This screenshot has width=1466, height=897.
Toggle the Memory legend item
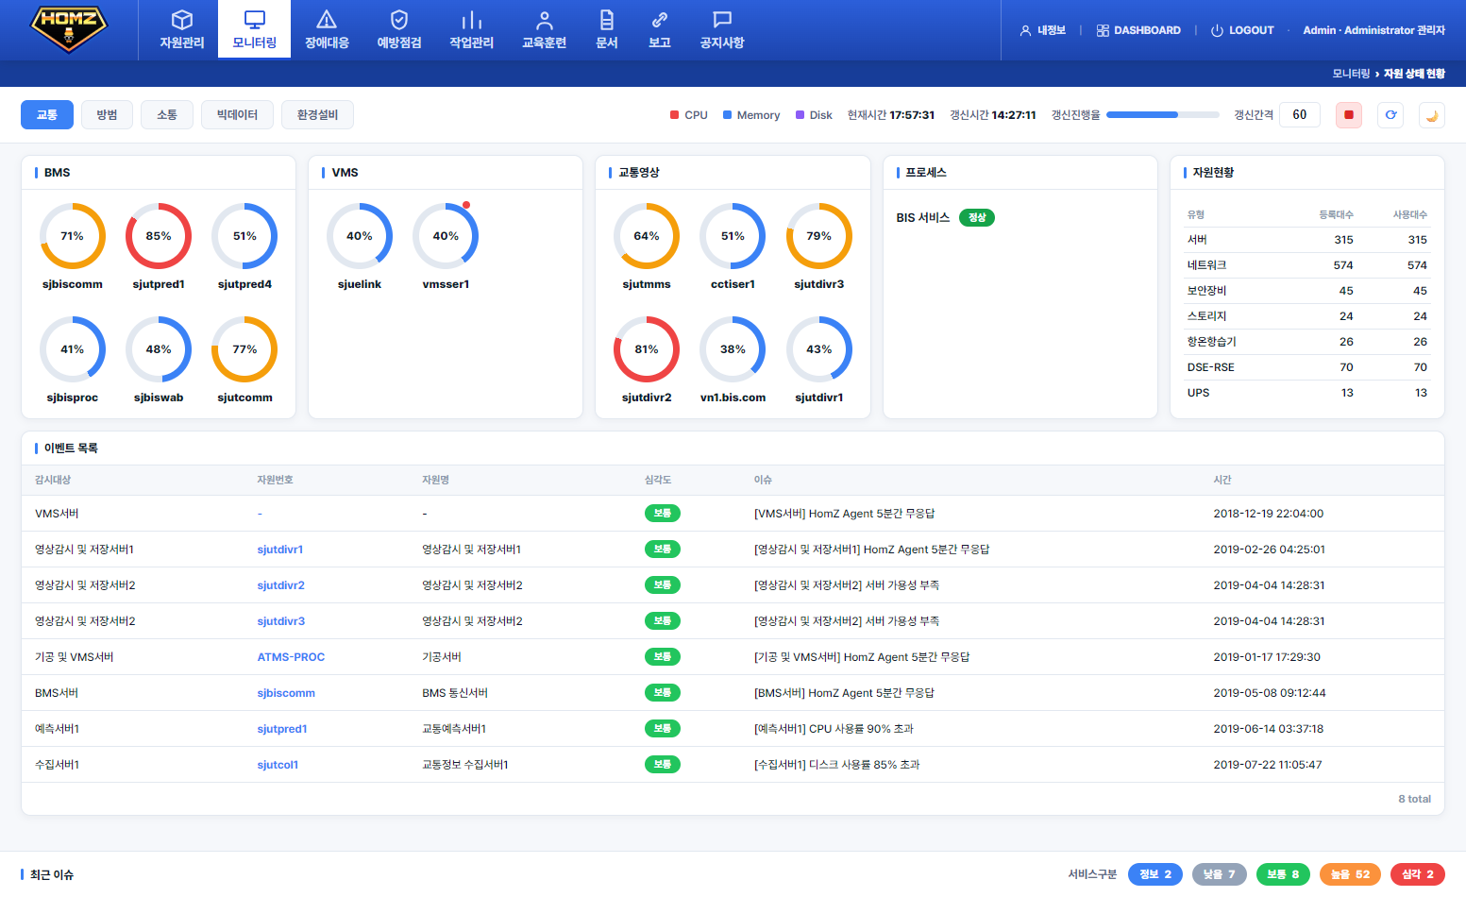point(751,115)
